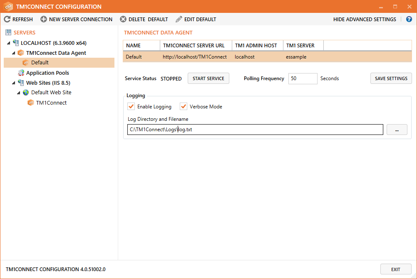Click the NAME column header
Viewport: 417px width, 279px height.
click(141, 45)
